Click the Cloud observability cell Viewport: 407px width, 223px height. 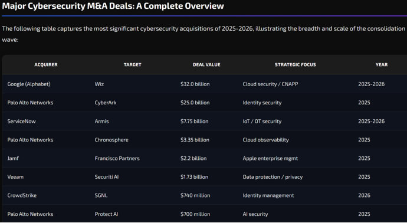[265, 140]
